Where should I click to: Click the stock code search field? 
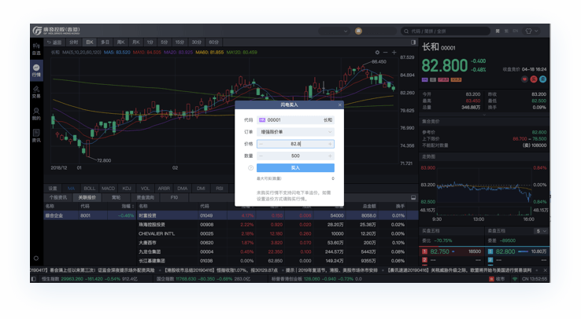pyautogui.click(x=446, y=31)
